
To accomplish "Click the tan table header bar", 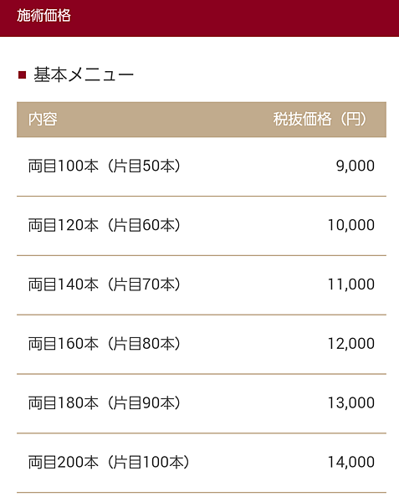I will click(x=202, y=120).
